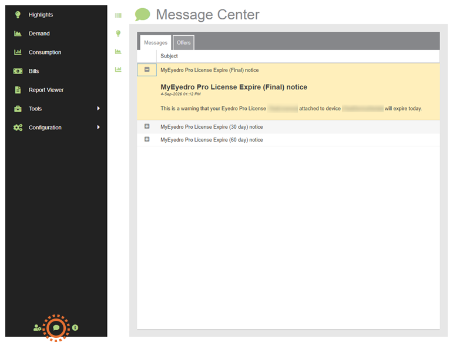Click the bold Final notice message heading

tap(234, 87)
